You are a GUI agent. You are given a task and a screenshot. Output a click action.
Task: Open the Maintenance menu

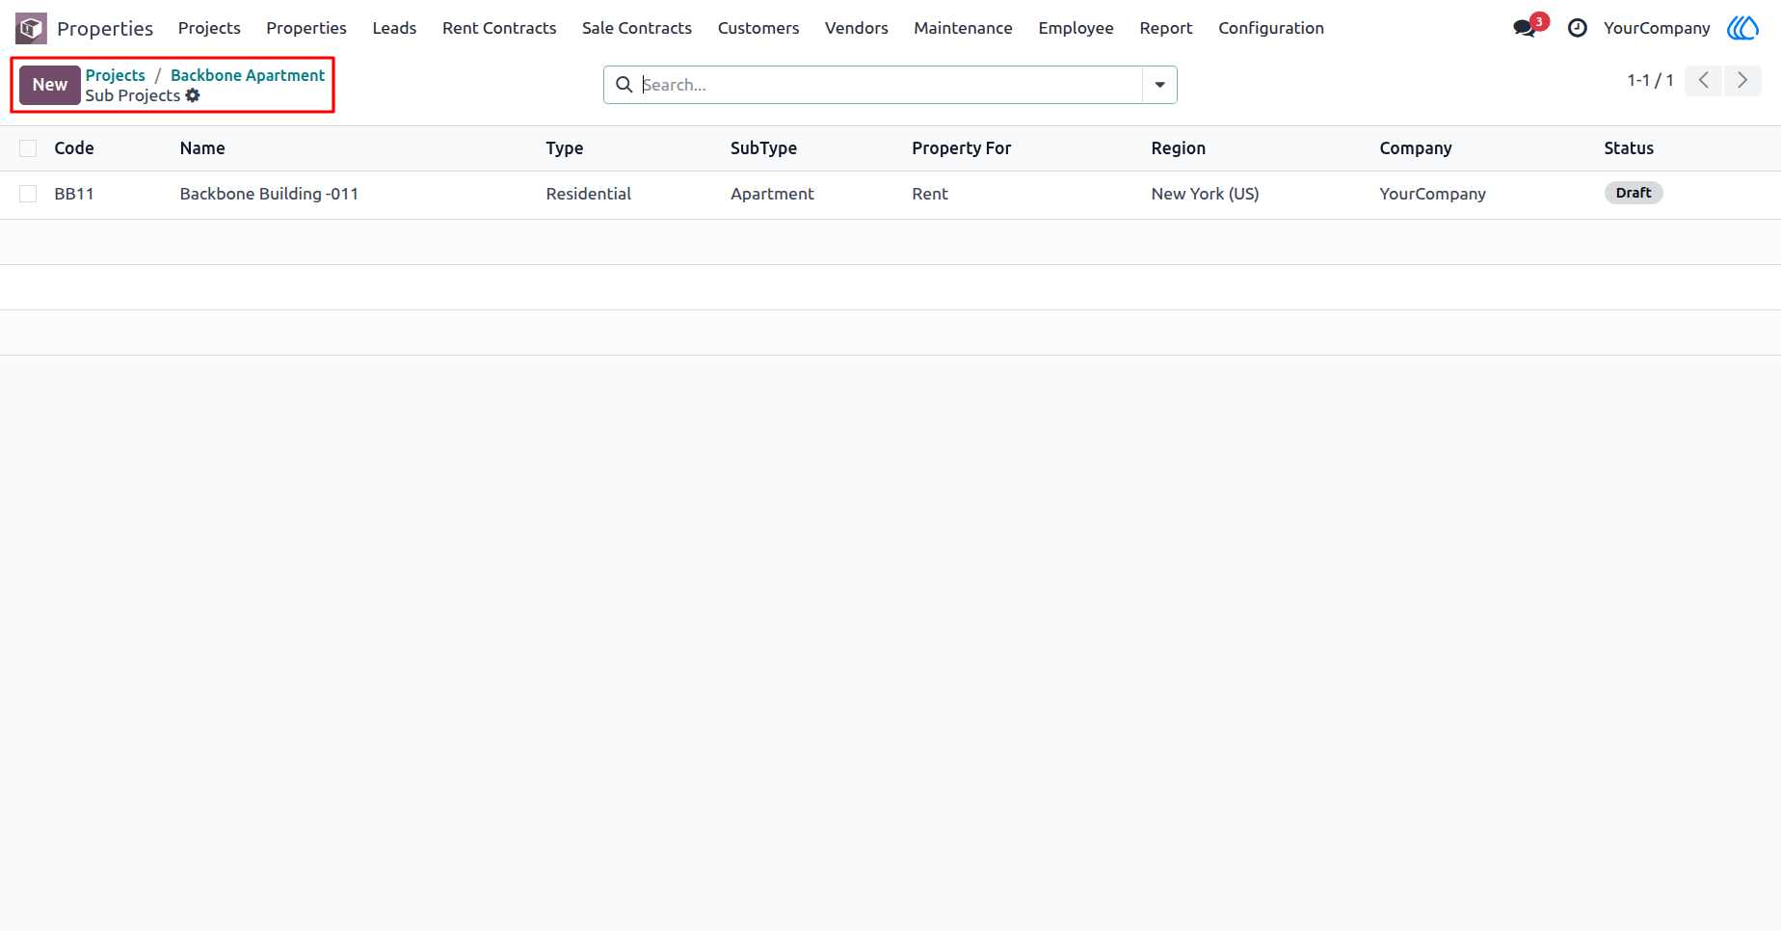(963, 28)
